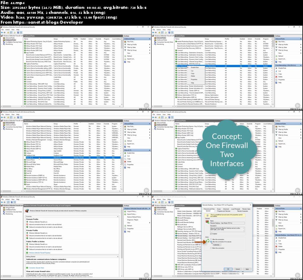Click Disable Rule icon under Core Networking IPv6 actions
This screenshot has width=303, height=280.
tap(276, 68)
